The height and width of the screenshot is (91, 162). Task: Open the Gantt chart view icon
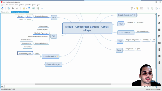coord(141,8)
